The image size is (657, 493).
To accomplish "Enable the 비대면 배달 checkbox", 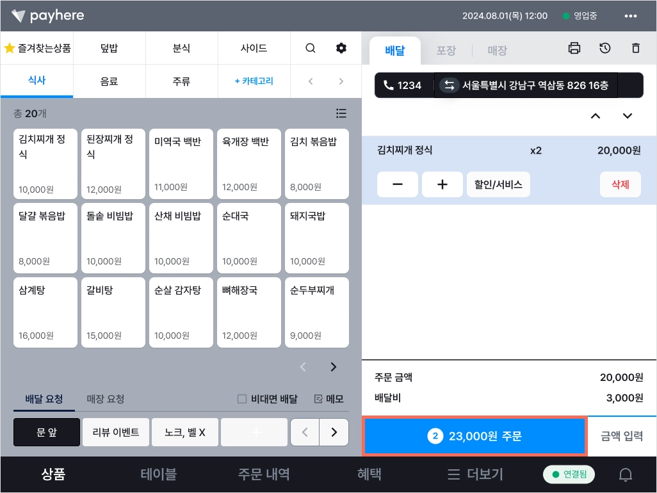I will point(242,399).
